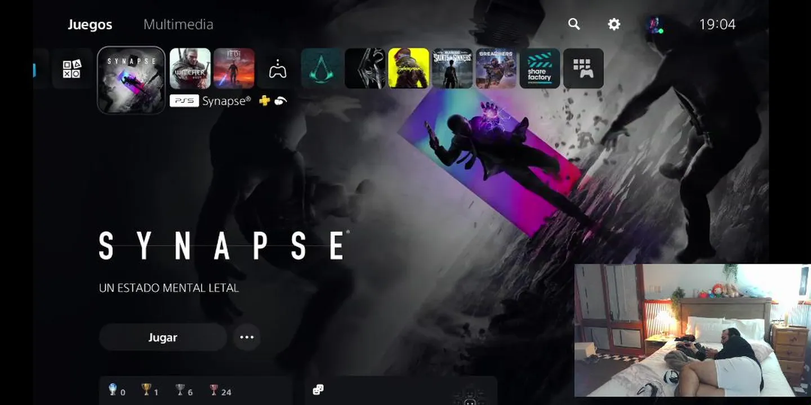
Task: Click the SYNAPSE title logo
Action: [x=224, y=246]
